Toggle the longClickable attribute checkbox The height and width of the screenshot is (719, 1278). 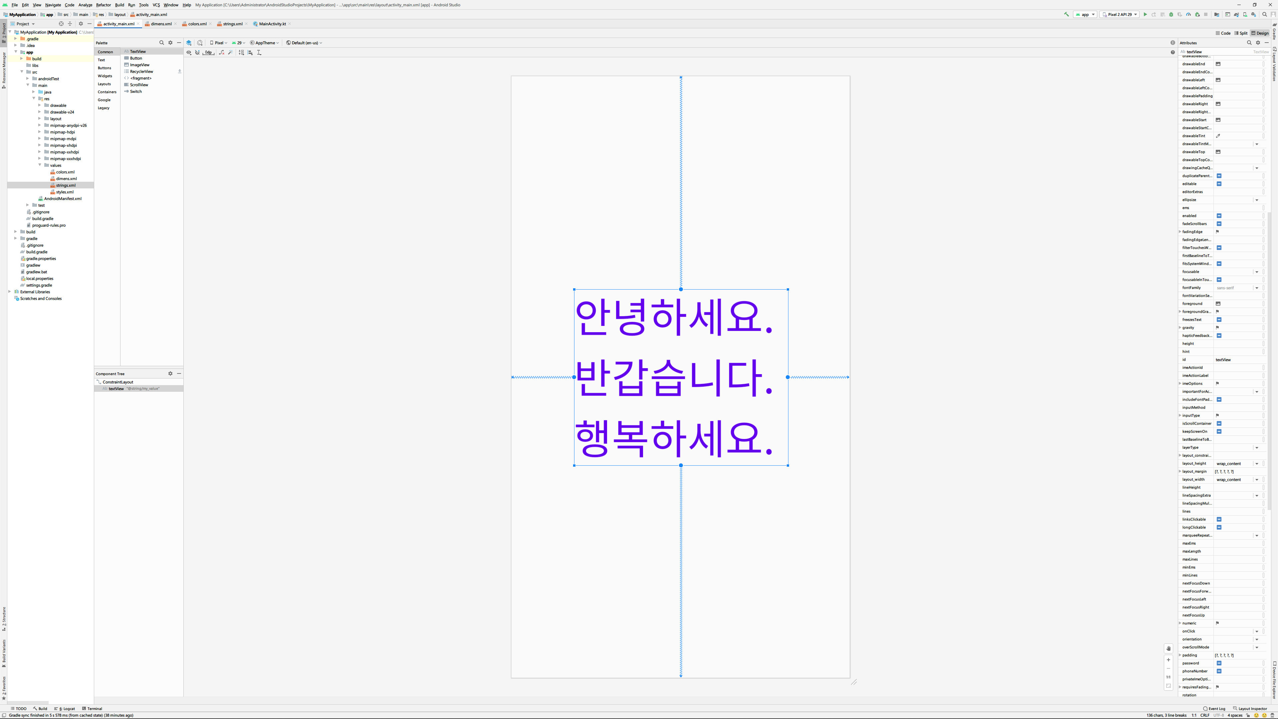pos(1219,528)
